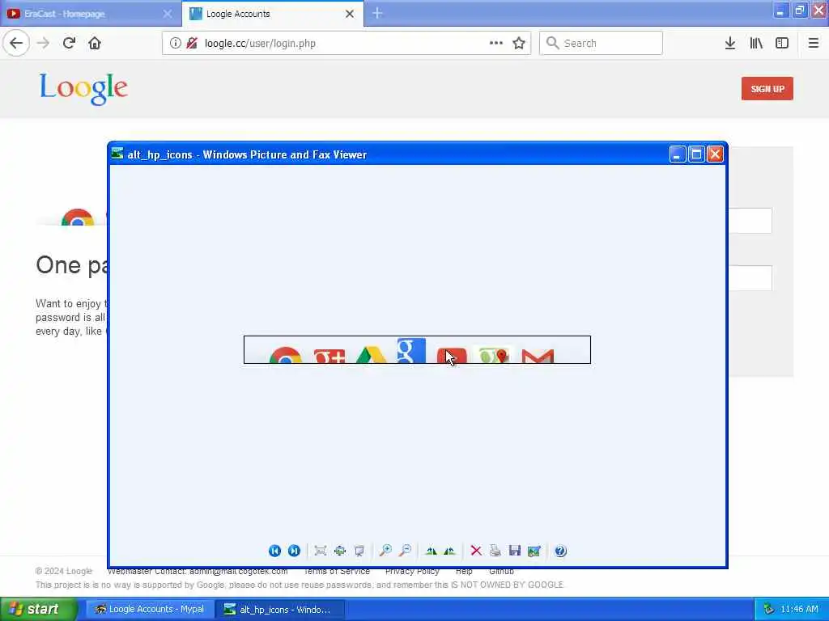This screenshot has height=621, width=829.
Task: Click system tray icon near clock
Action: [x=768, y=609]
